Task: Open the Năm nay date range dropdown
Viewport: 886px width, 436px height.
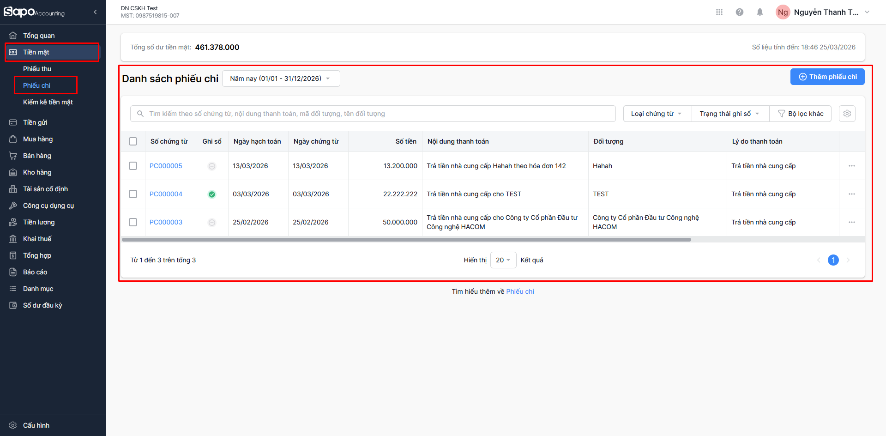Action: pyautogui.click(x=281, y=79)
